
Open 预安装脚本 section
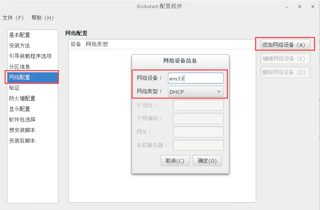click(33, 130)
